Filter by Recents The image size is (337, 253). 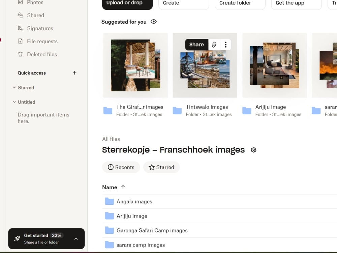(x=121, y=167)
